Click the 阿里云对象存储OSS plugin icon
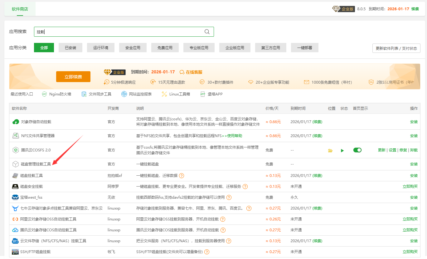The height and width of the screenshot is (259, 427). click(x=15, y=219)
